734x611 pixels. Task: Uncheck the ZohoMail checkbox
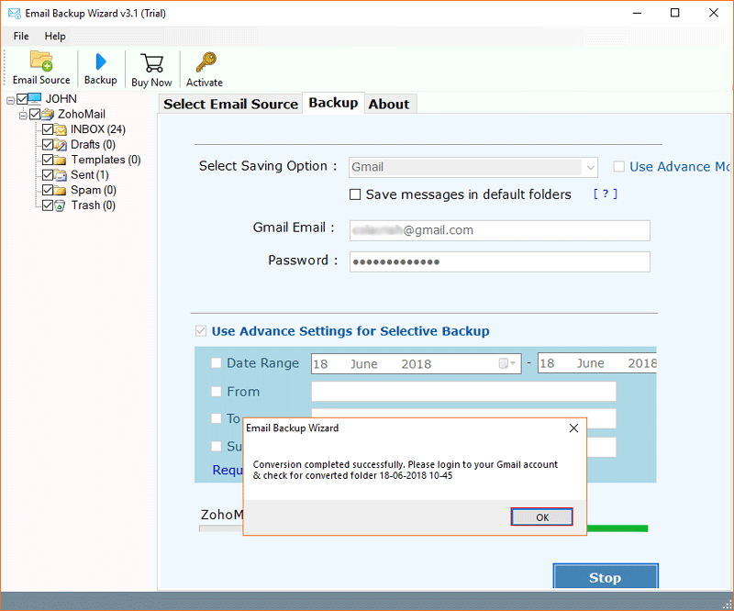(35, 114)
